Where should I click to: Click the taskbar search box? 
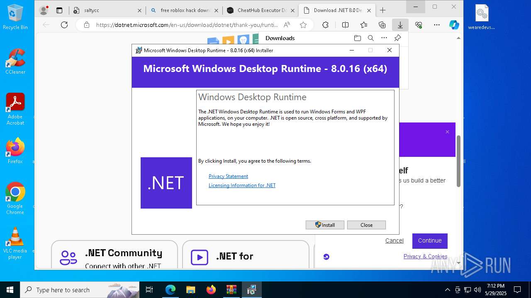(x=80, y=290)
